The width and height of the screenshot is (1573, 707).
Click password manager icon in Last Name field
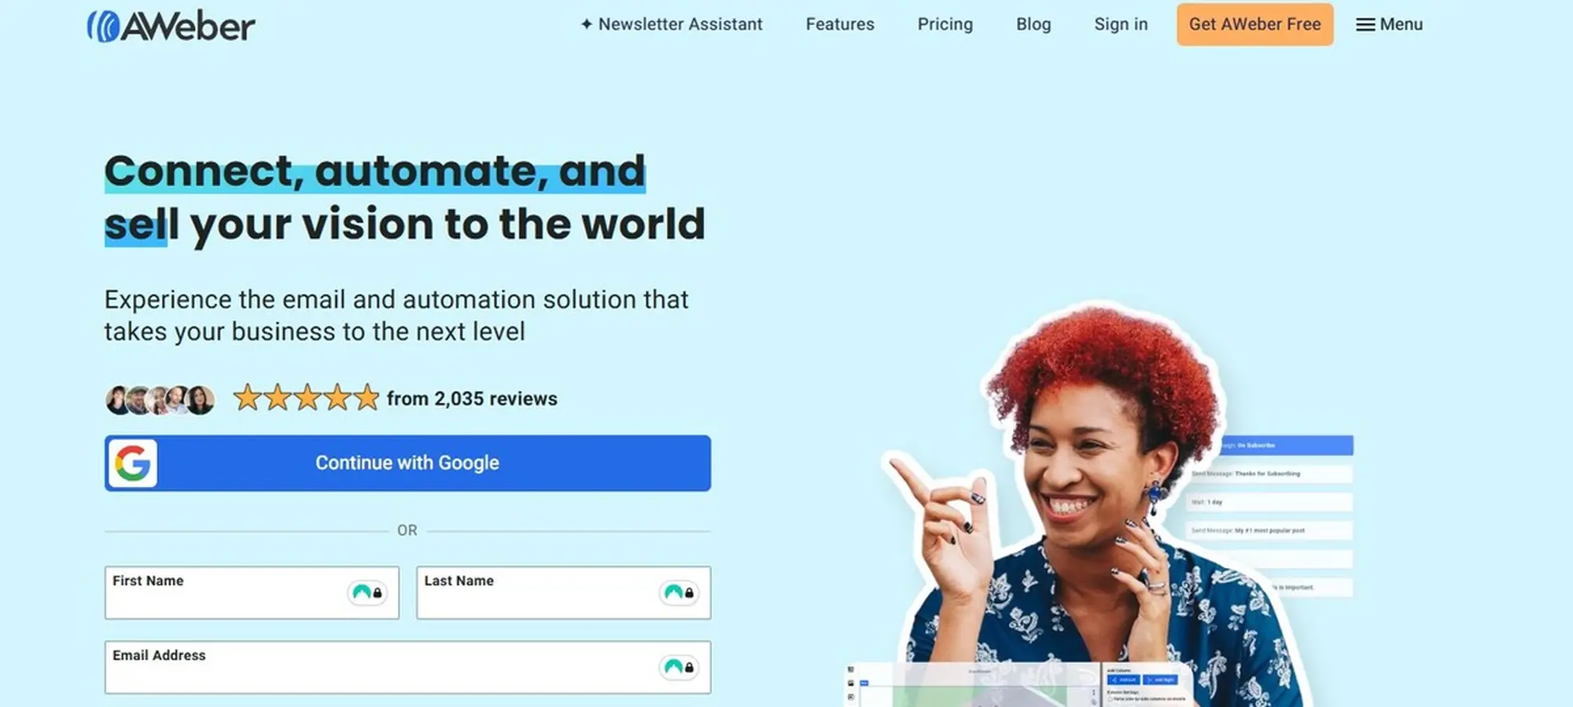pos(679,592)
